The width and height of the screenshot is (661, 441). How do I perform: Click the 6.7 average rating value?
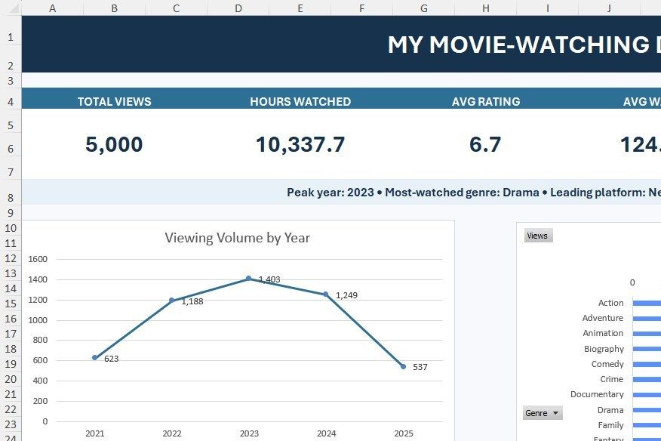pyautogui.click(x=485, y=144)
